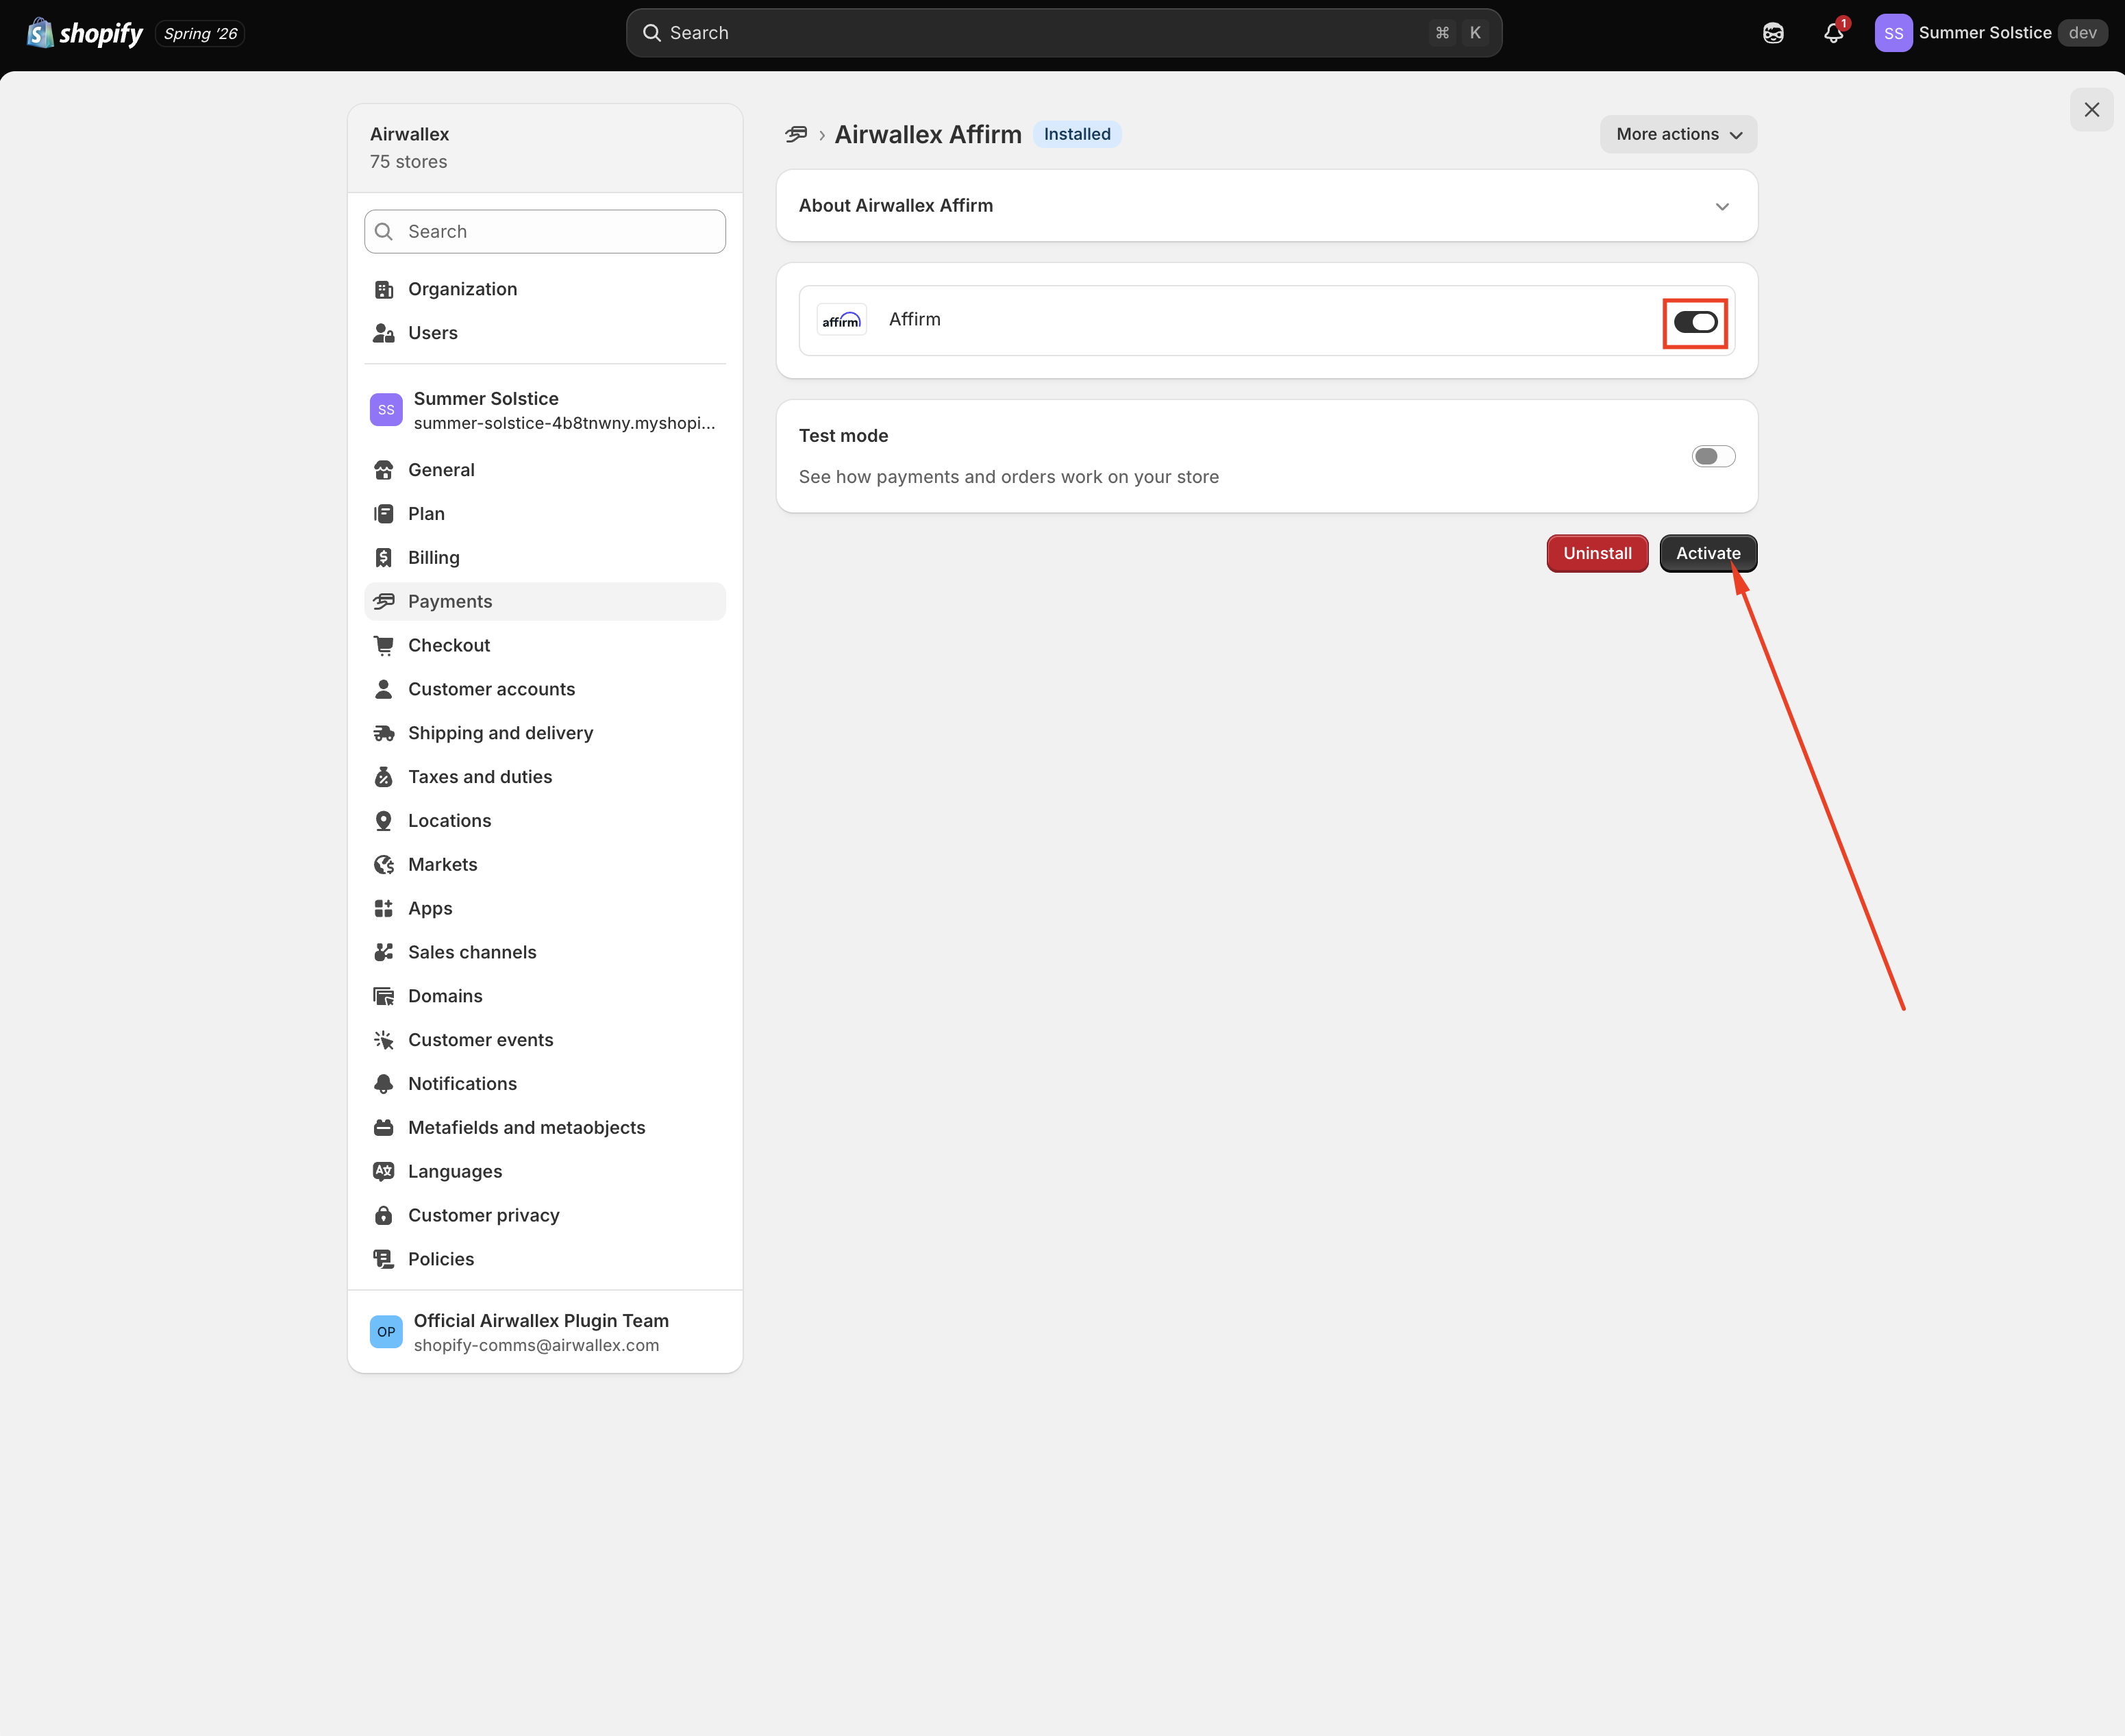Open the More actions dropdown
The width and height of the screenshot is (2125, 1736).
pyautogui.click(x=1678, y=134)
